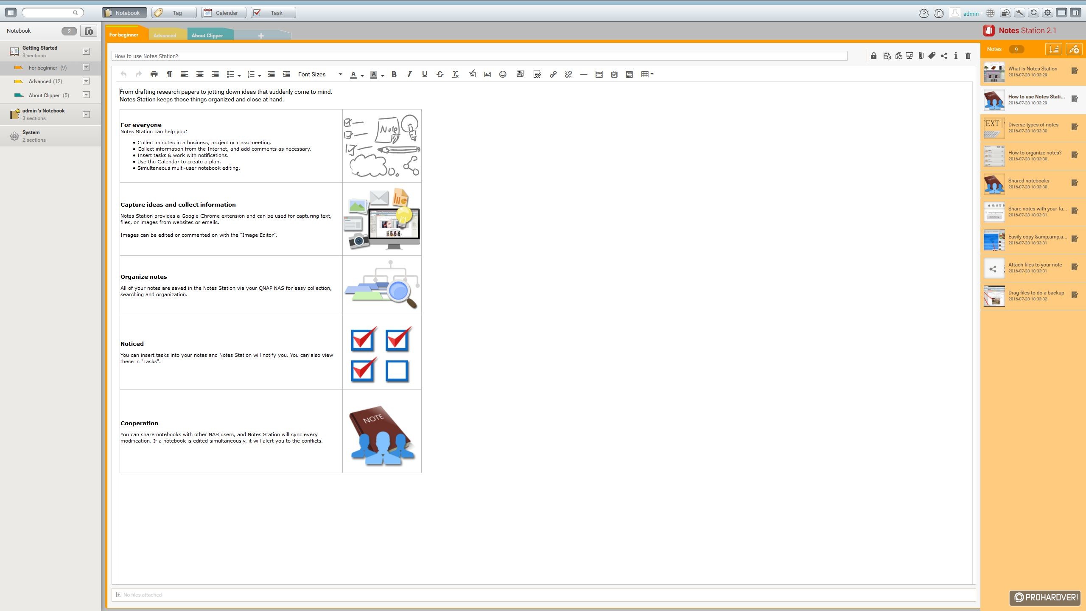Select the System notebook
This screenshot has height=611, width=1086.
50,136
